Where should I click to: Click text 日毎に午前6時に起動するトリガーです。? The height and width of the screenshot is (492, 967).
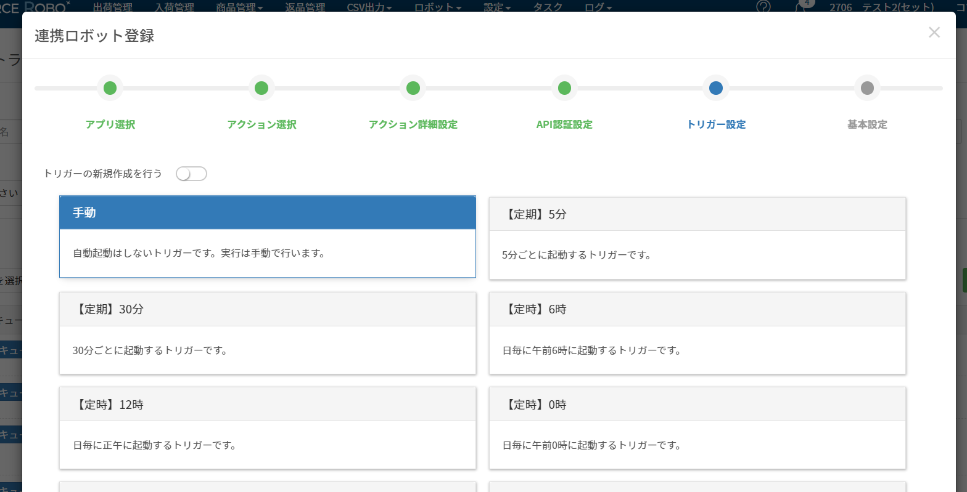pos(591,351)
